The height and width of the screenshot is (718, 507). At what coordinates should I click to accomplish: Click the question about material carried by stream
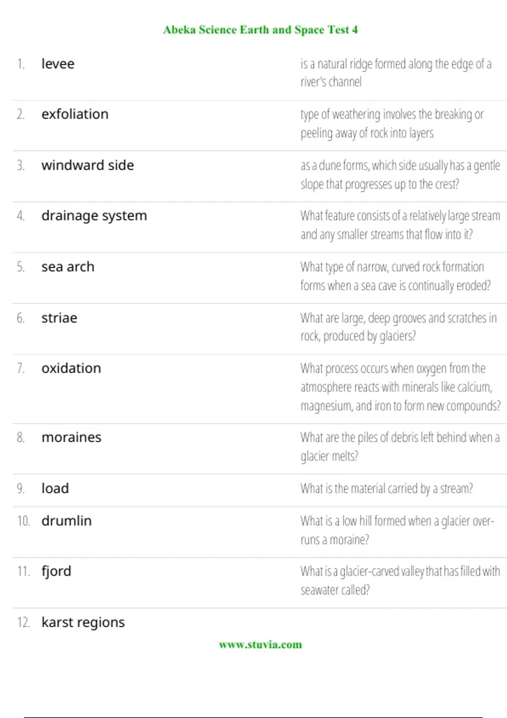point(386,489)
